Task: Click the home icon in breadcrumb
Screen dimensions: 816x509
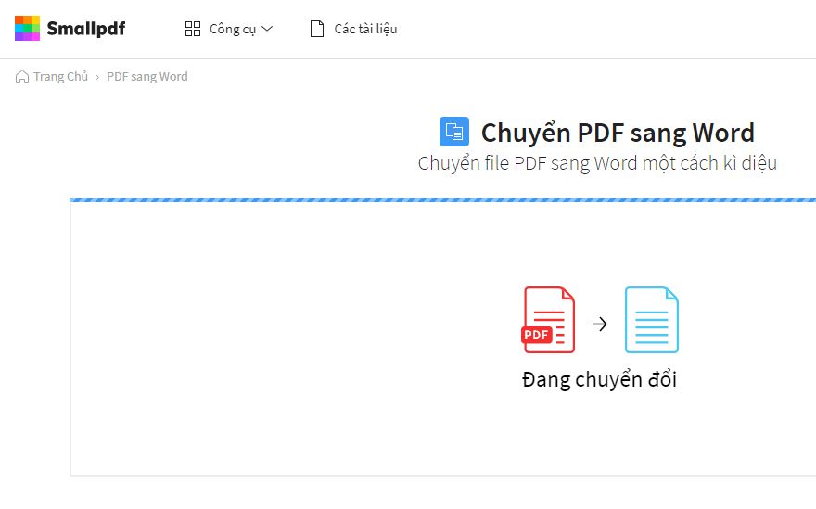Action: pos(22,77)
